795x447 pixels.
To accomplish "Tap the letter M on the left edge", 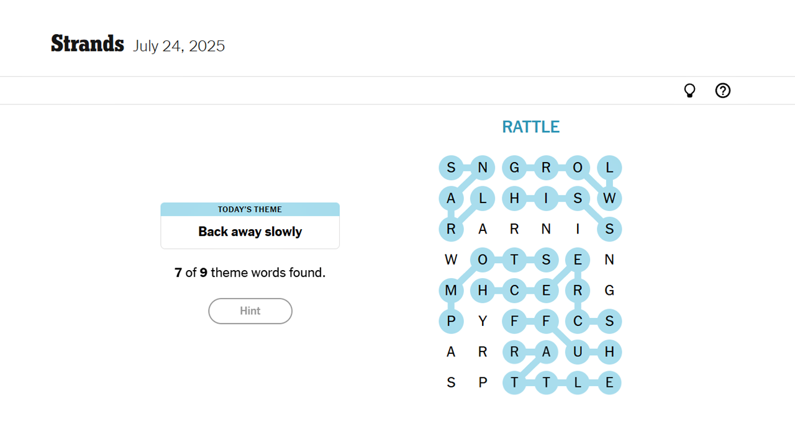I will pyautogui.click(x=451, y=290).
